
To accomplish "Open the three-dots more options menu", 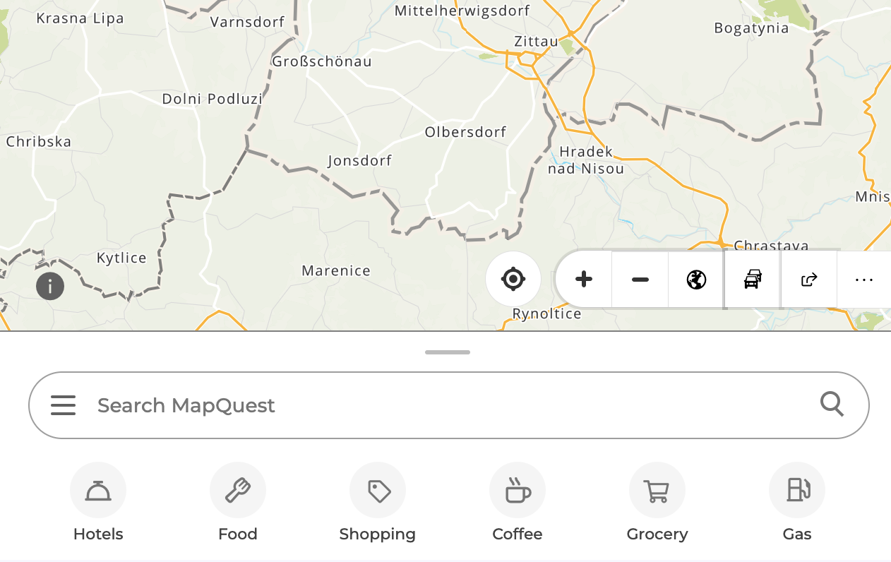I will 864,280.
